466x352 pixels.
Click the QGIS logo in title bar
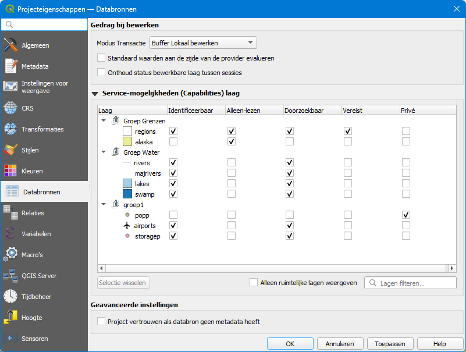click(10, 9)
